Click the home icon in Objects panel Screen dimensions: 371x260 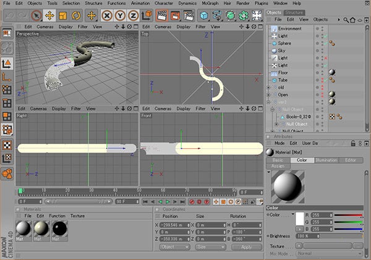click(x=351, y=20)
